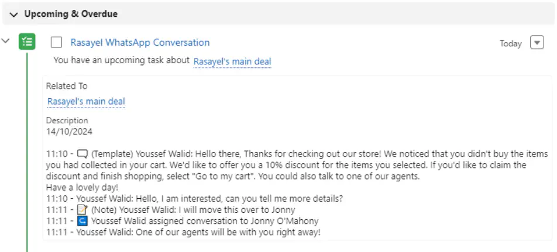Click the 14/10/2024 date in description
This screenshot has height=252, width=557.
pyautogui.click(x=69, y=132)
